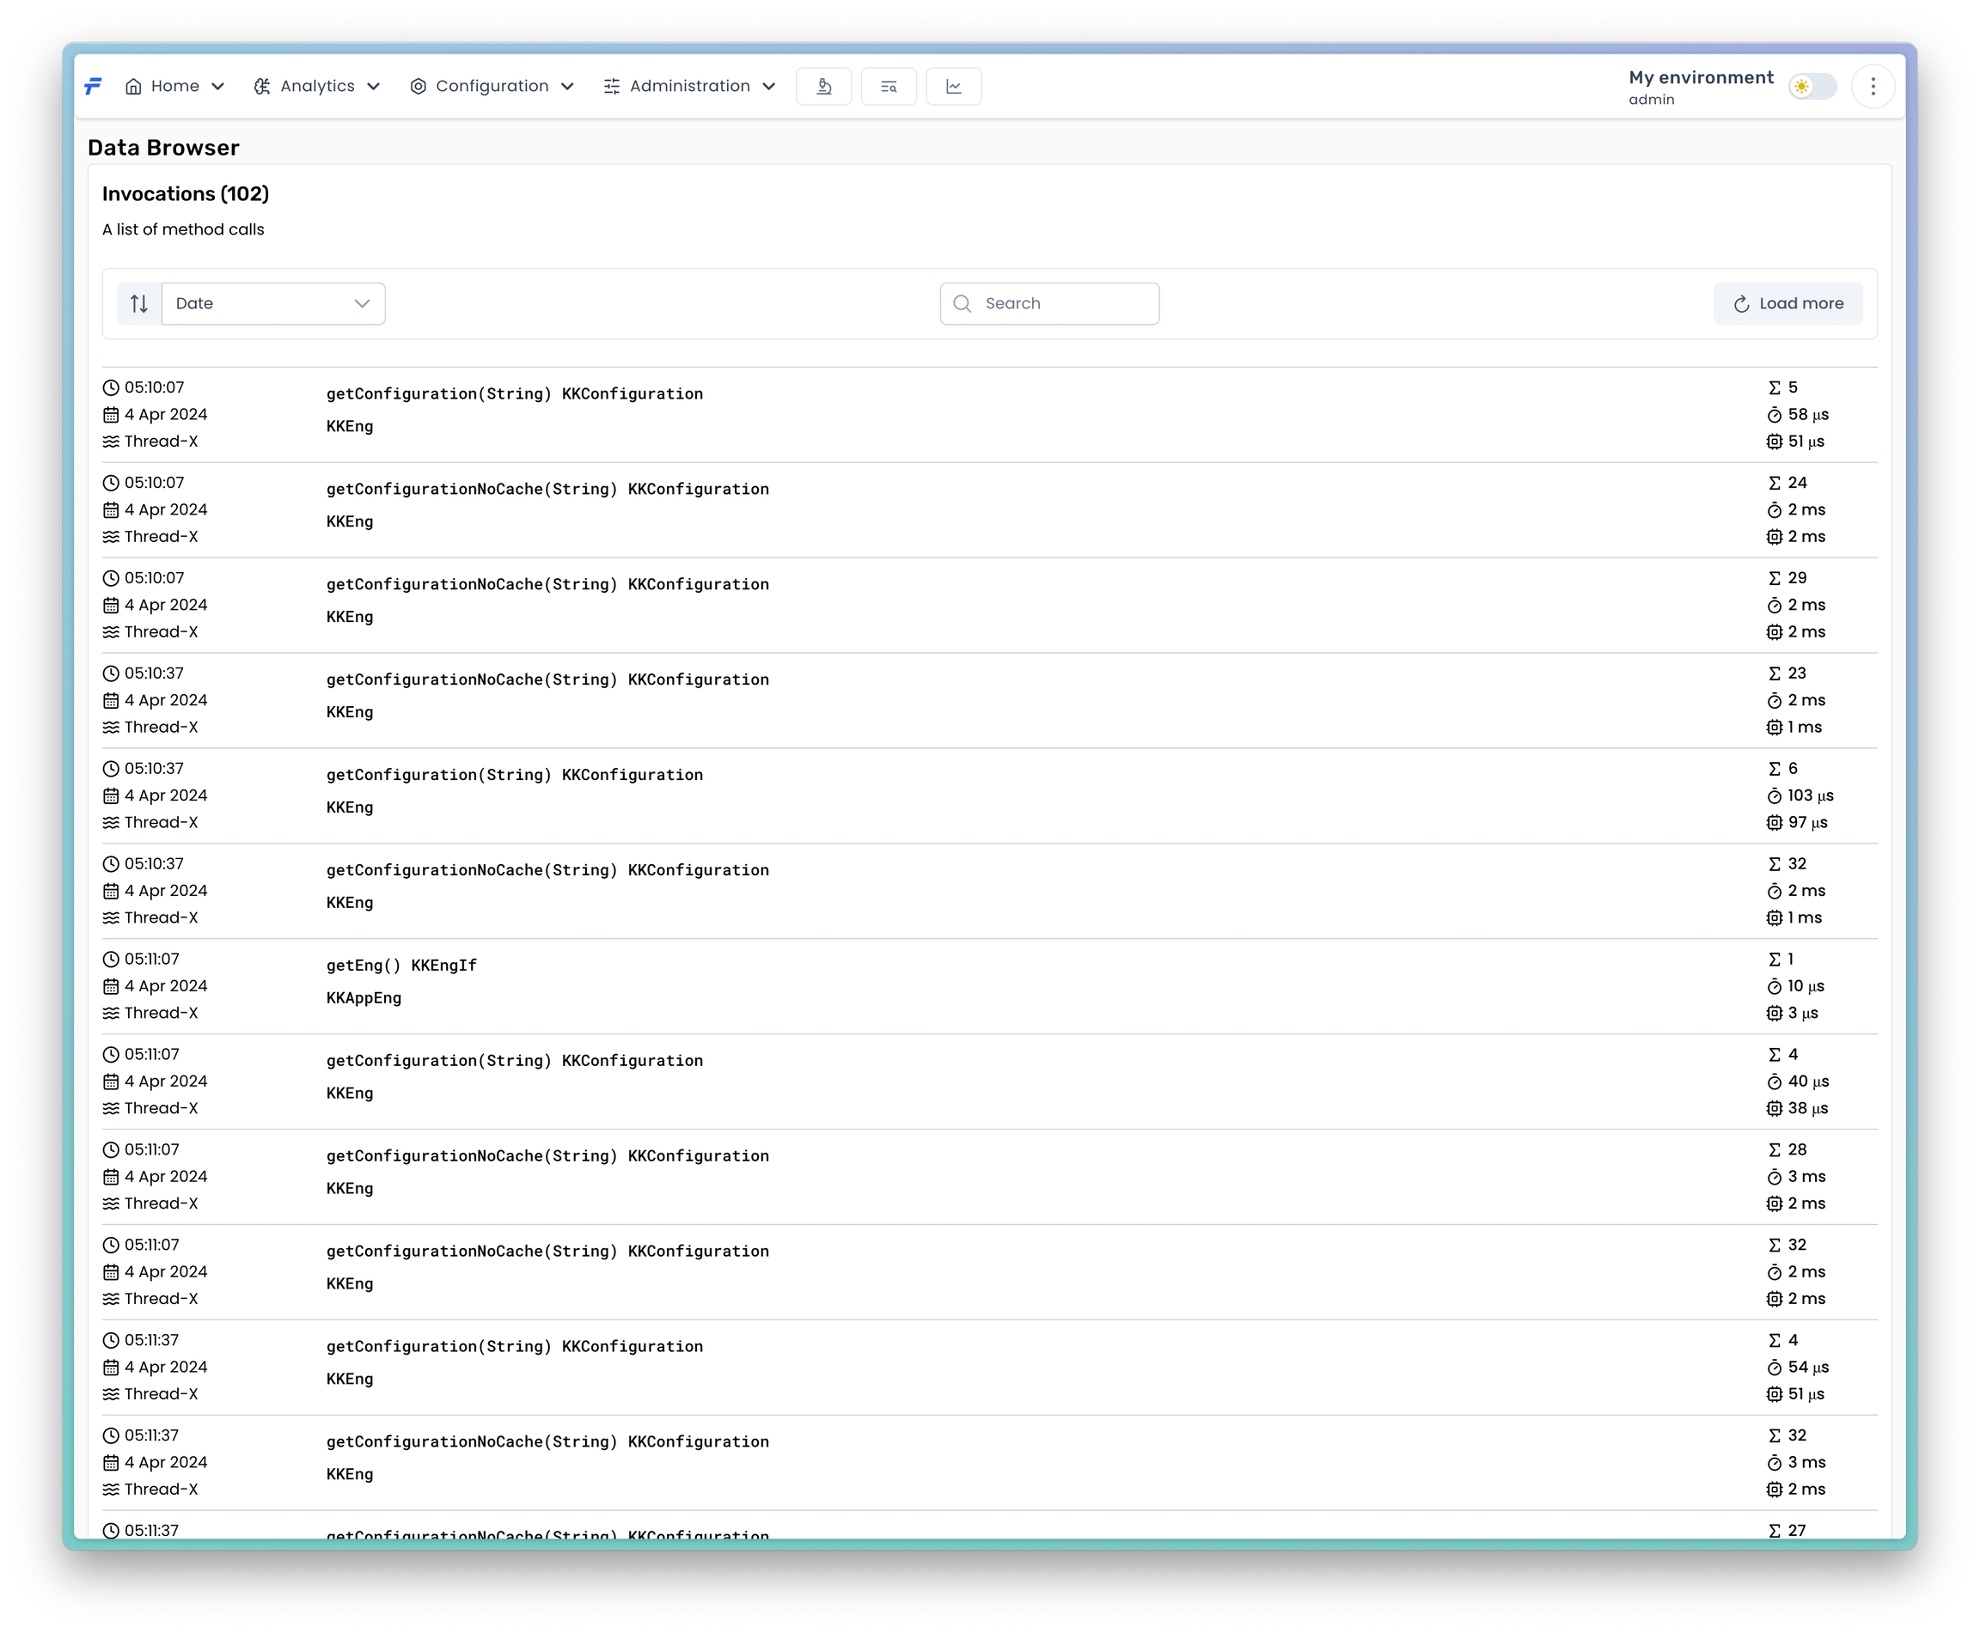Click the refresh icon on Load more
Screen dimensions: 1980x1633
1741,304
